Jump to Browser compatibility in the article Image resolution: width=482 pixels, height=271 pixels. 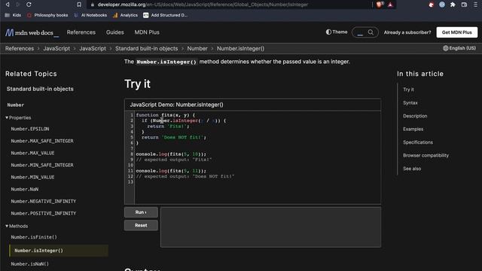(426, 156)
